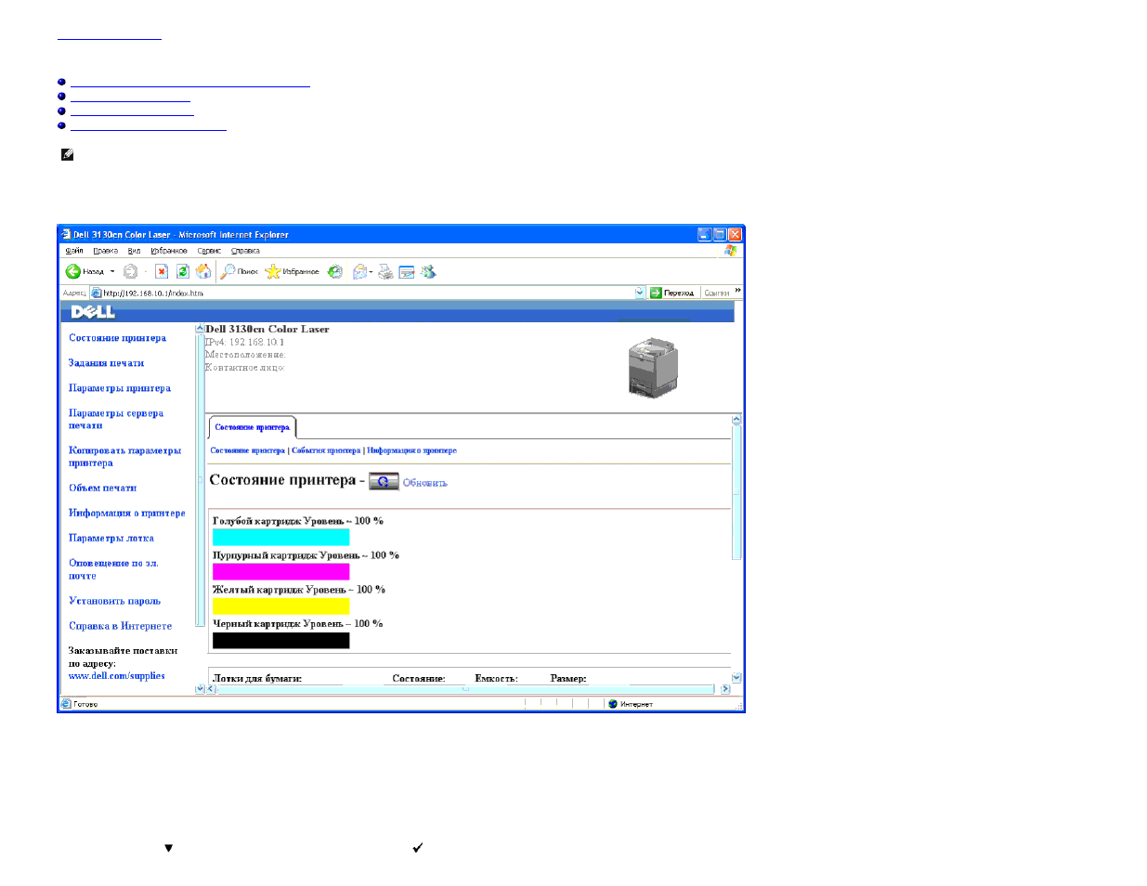The width and height of the screenshot is (1147, 886).
Task: Open Копировать параметры принтера link
Action: pyautogui.click(x=124, y=456)
